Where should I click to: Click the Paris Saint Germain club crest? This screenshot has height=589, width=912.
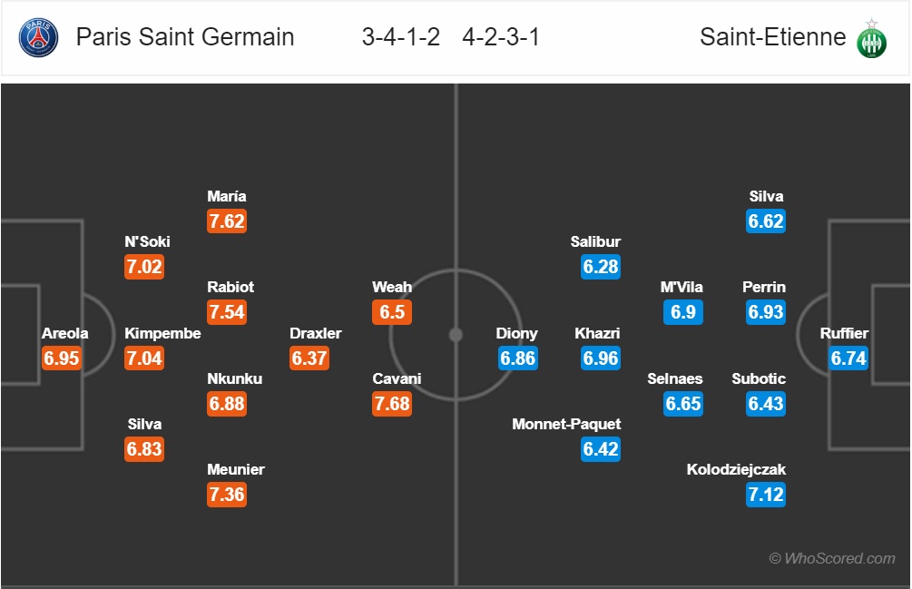[x=38, y=37]
